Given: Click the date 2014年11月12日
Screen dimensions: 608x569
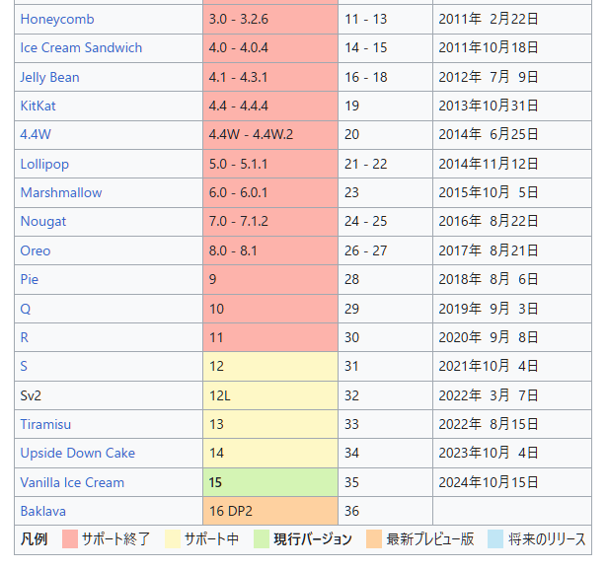Looking at the screenshot, I should point(489,164).
